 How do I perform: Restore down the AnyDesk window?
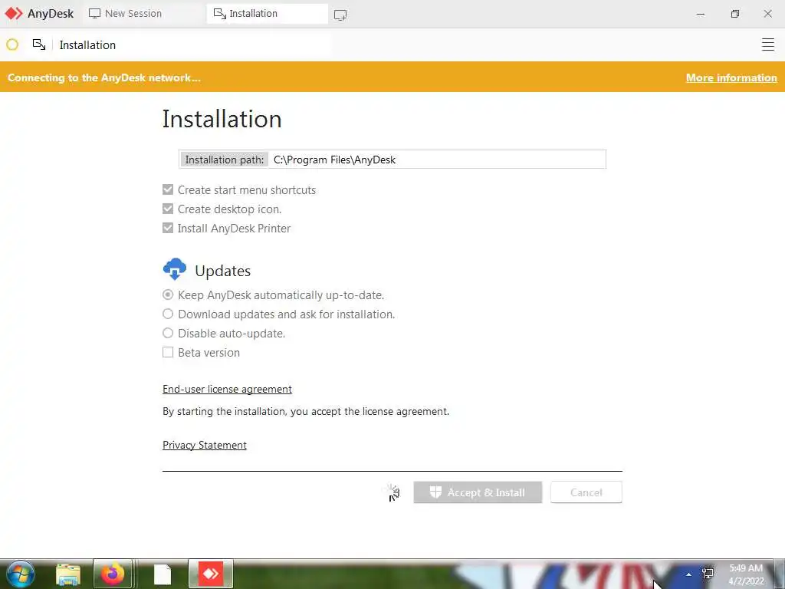click(734, 14)
